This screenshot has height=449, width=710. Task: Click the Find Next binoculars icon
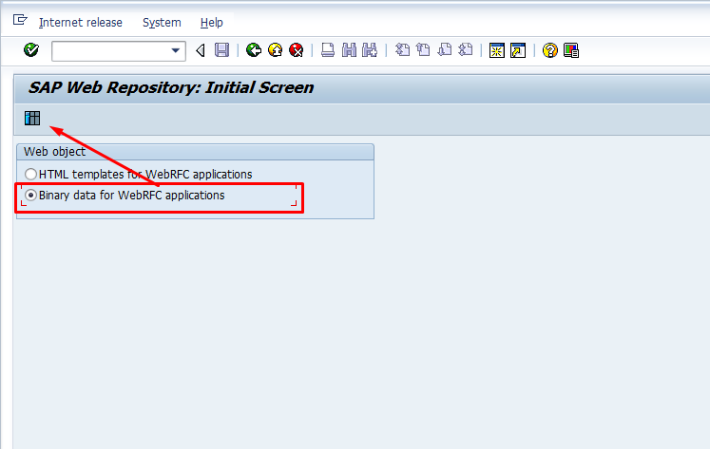click(x=370, y=49)
